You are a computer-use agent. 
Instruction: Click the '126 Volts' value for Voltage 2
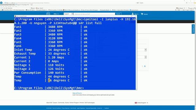pyautogui.click(x=56, y=69)
